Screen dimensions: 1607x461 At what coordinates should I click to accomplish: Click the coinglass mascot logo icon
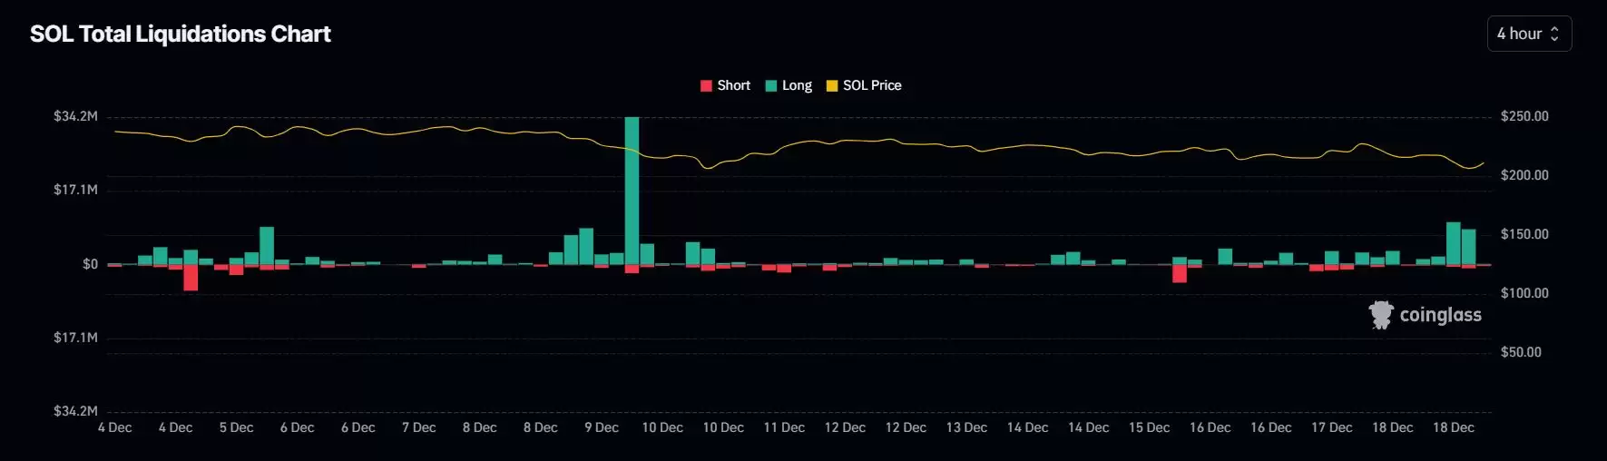[x=1380, y=315]
